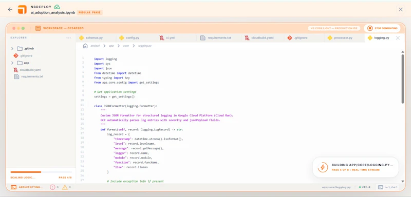Viewport: 411px width, 197px height.
Task: Click the ai_adoption_analysis.ipynb title
Action: (53, 12)
